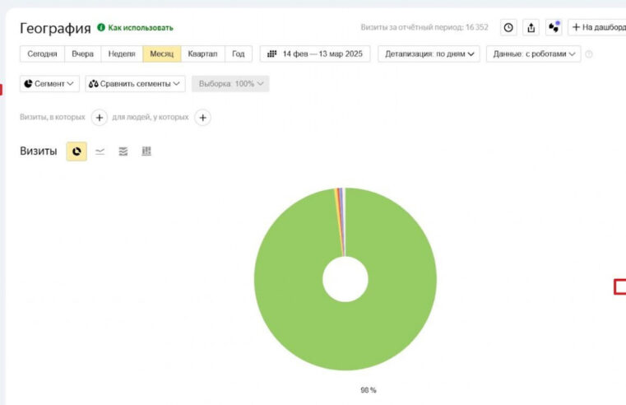
Task: Select the pie chart view icon
Action: click(x=77, y=151)
